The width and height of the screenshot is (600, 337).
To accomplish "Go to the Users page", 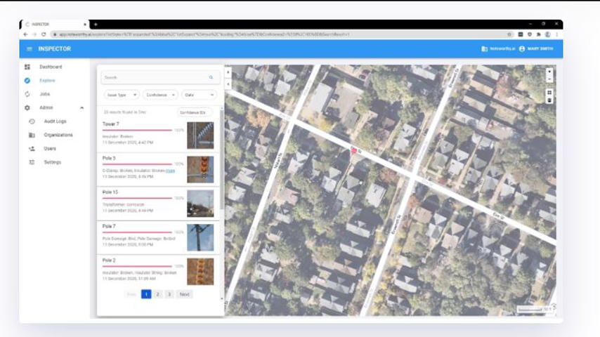I will click(50, 149).
